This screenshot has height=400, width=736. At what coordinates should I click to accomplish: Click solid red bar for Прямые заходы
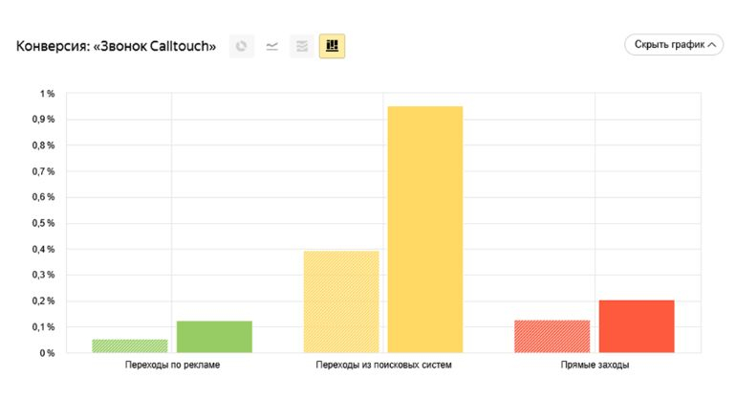click(637, 326)
